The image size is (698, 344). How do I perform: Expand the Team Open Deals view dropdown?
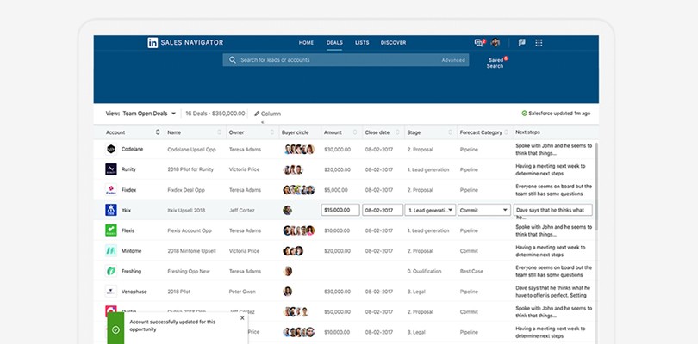[x=173, y=113]
